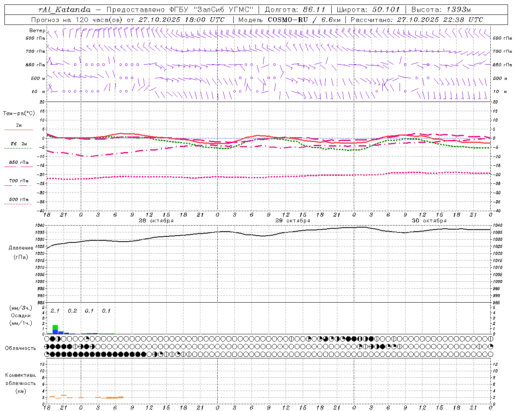Click the Рассчитано timestamp in header
This screenshot has width=514, height=411.
[417, 20]
